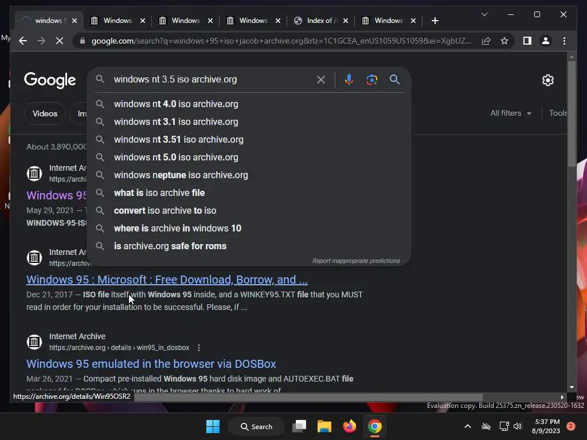
Task: Launch File Explorer from the taskbar
Action: pyautogui.click(x=324, y=426)
